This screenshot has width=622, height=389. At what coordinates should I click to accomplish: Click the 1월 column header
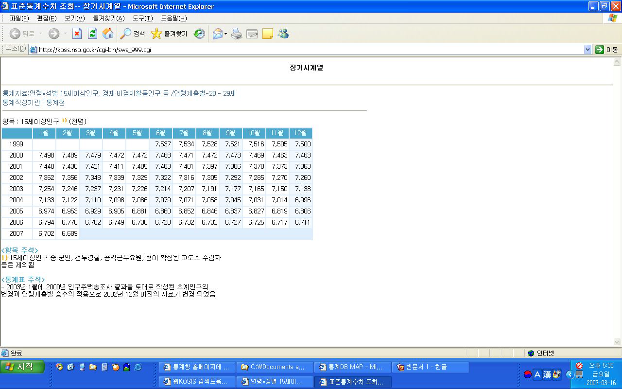(44, 133)
